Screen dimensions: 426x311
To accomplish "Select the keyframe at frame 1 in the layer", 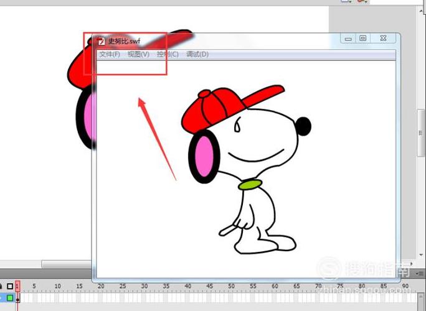I will coord(17,298).
